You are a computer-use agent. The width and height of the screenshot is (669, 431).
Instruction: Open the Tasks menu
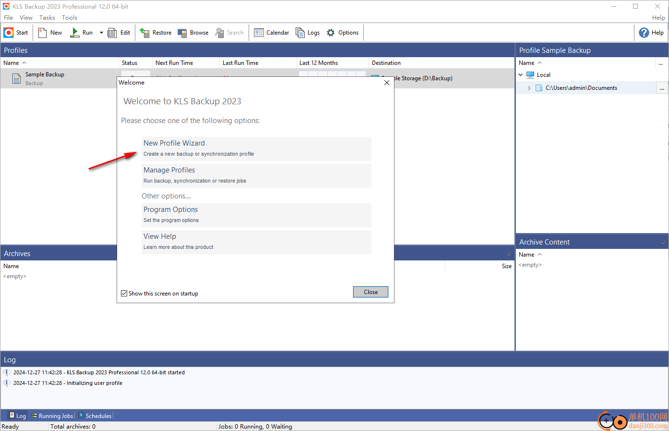pos(47,18)
